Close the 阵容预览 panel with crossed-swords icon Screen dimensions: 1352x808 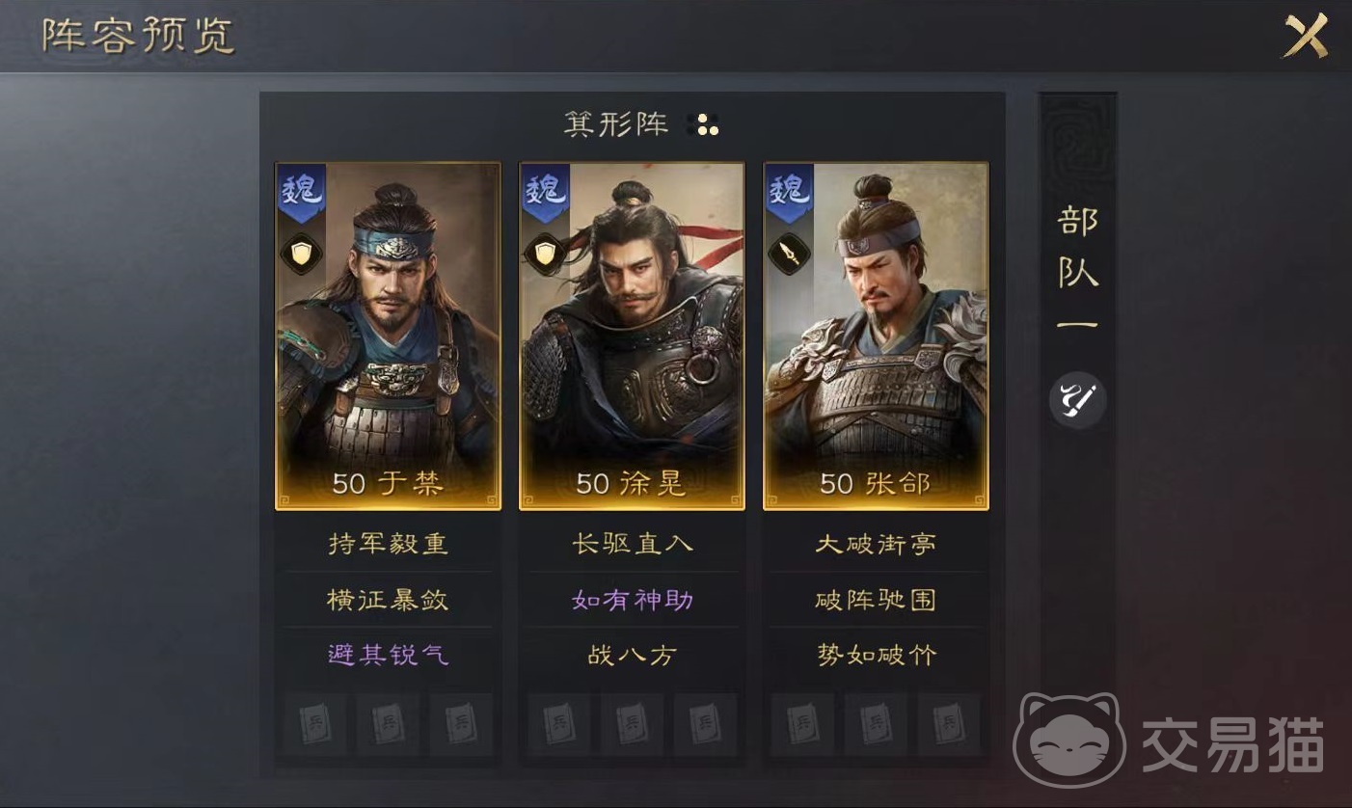[1307, 37]
